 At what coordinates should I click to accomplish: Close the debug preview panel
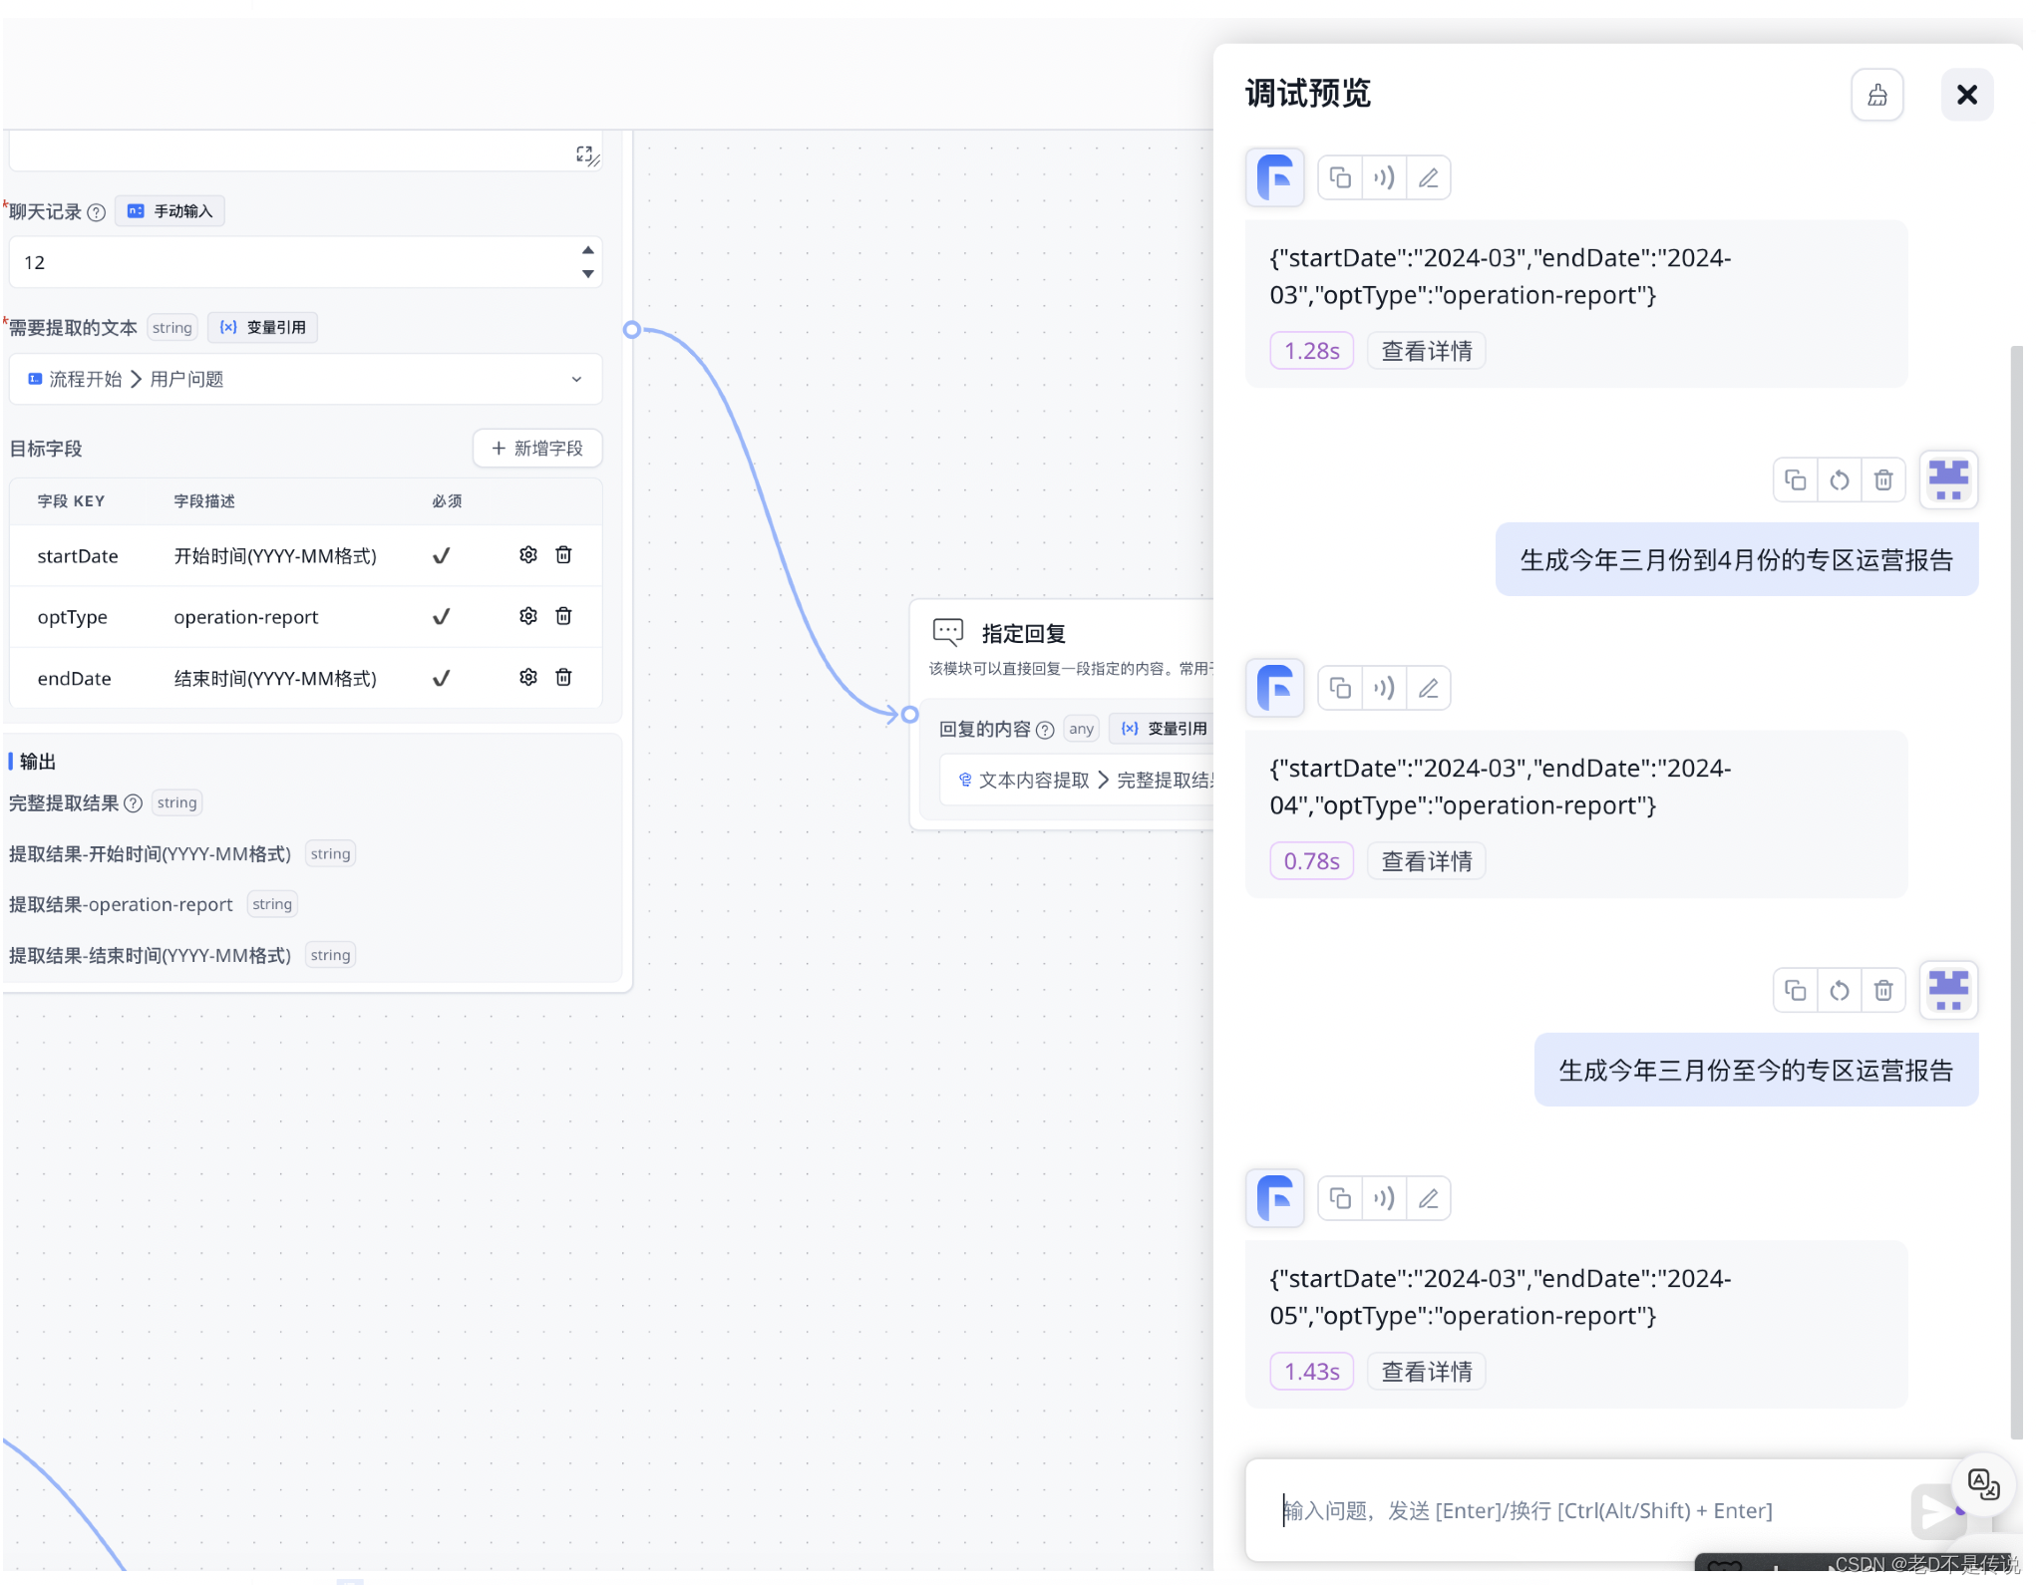coord(1966,95)
